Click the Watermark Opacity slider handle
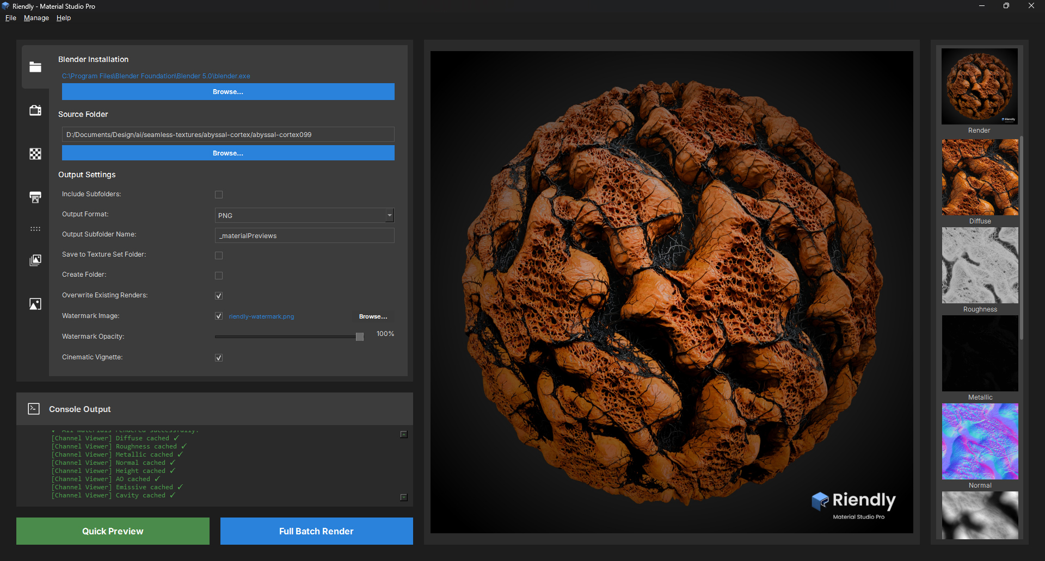The image size is (1045, 561). (x=360, y=337)
